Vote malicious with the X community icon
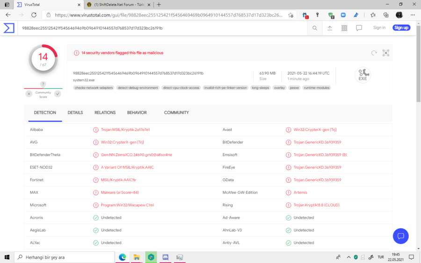Image resolution: width=421 pixels, height=263 pixels. pyautogui.click(x=29, y=94)
